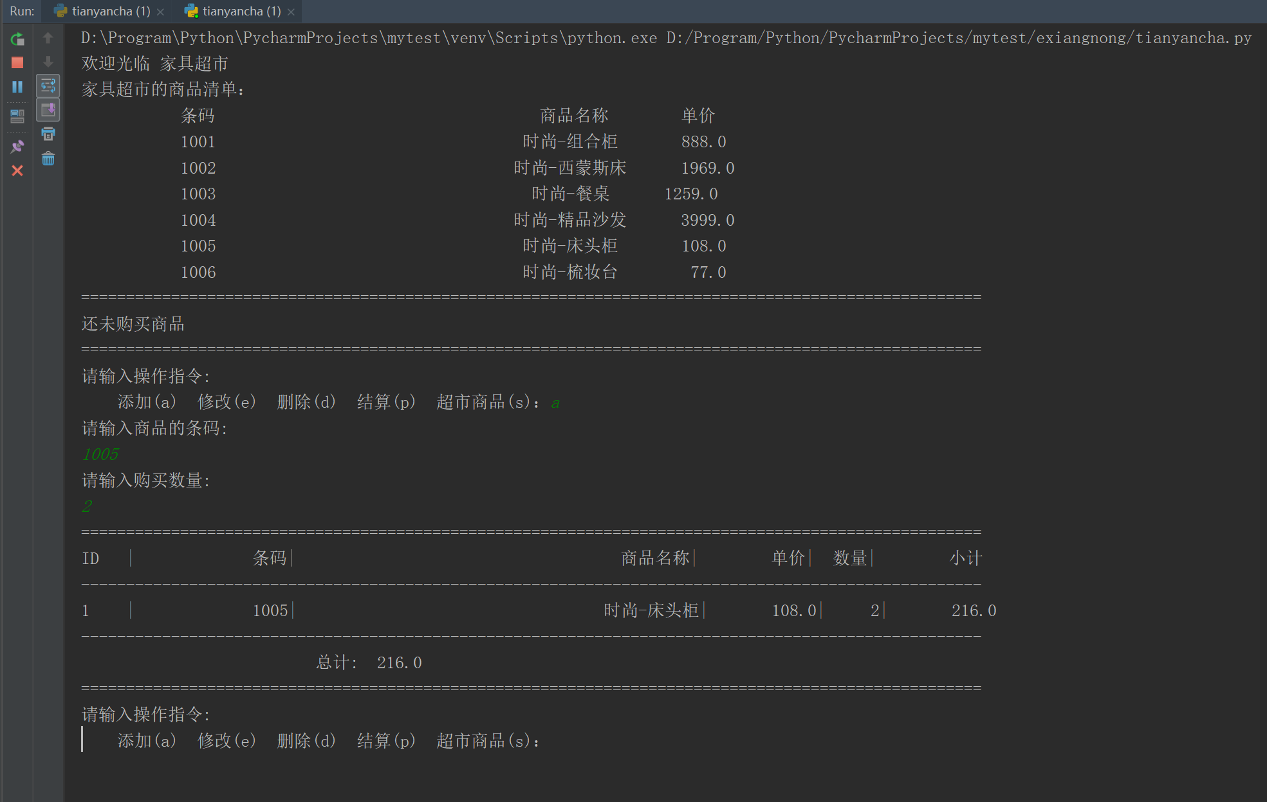The width and height of the screenshot is (1267, 802).
Task: Click the Run: panel label
Action: pos(22,12)
